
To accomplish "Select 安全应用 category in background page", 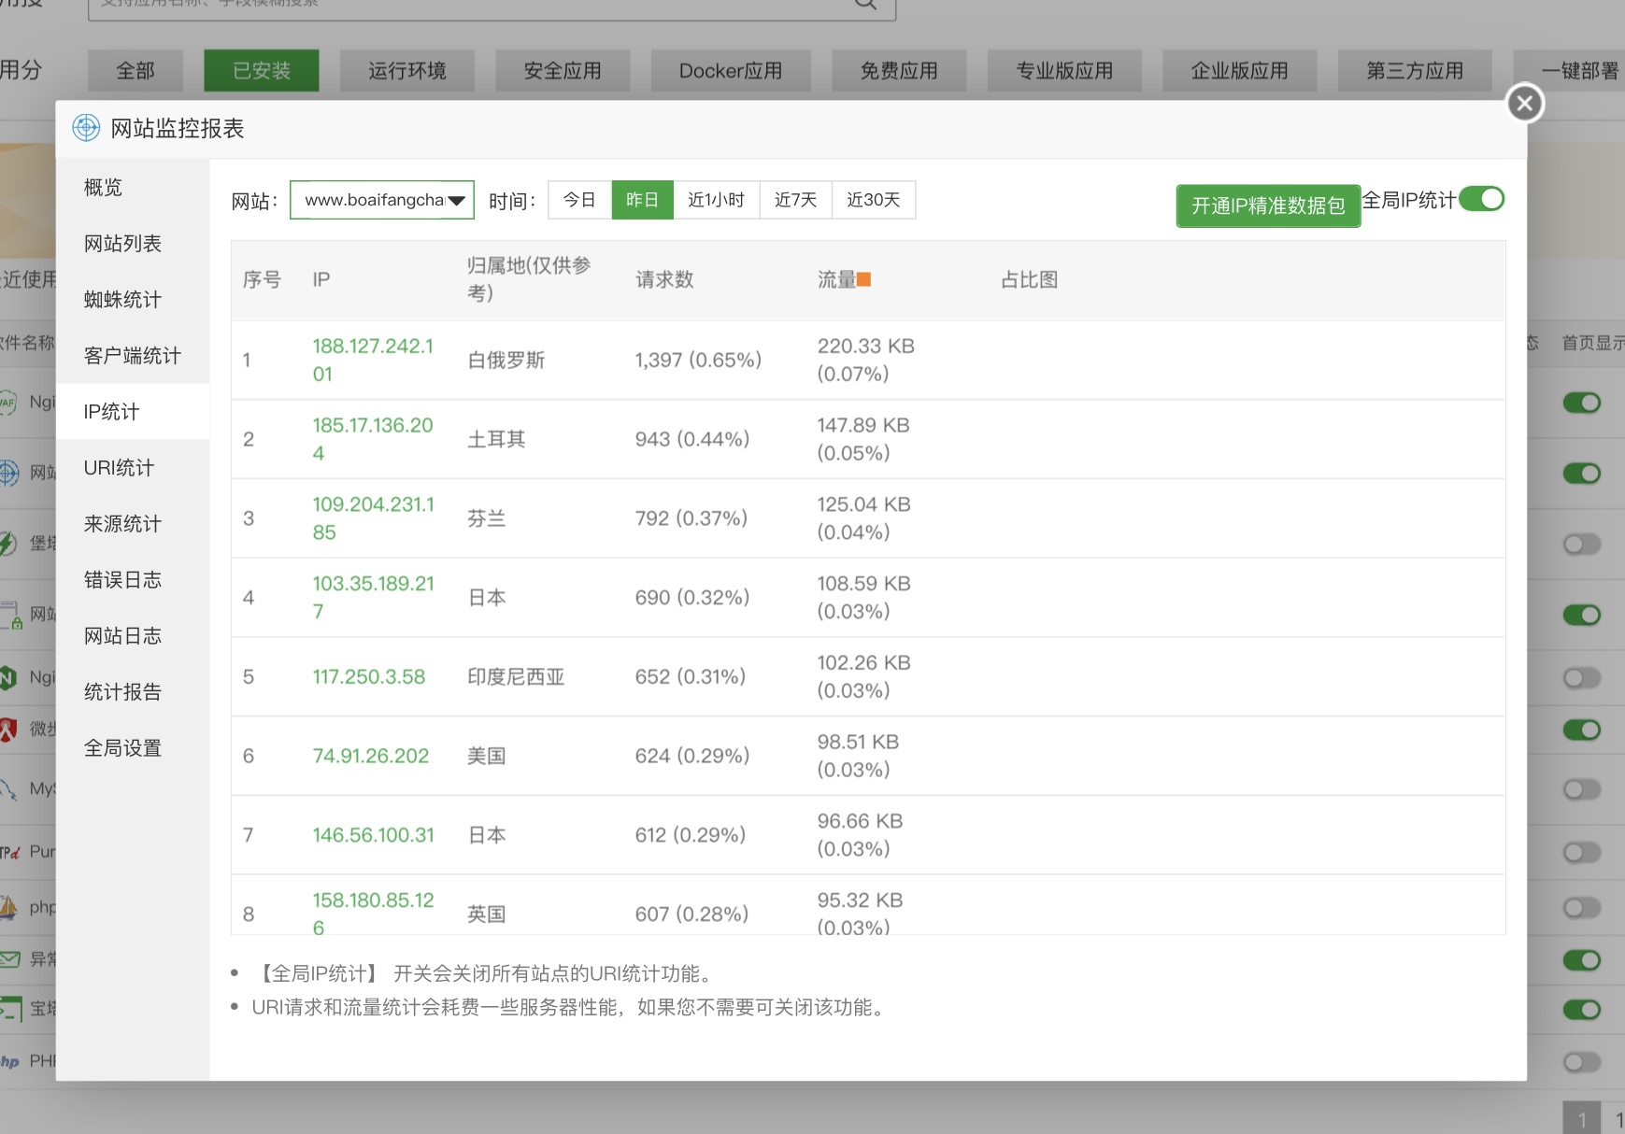I will 563,71.
